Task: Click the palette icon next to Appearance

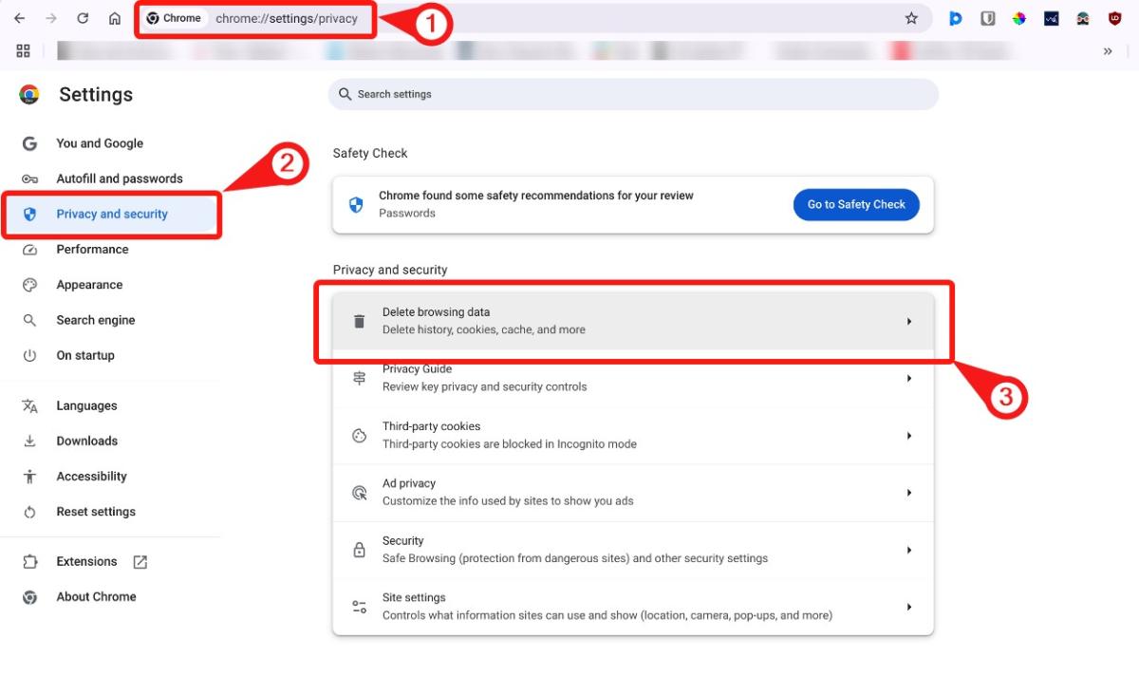Action: [x=29, y=284]
